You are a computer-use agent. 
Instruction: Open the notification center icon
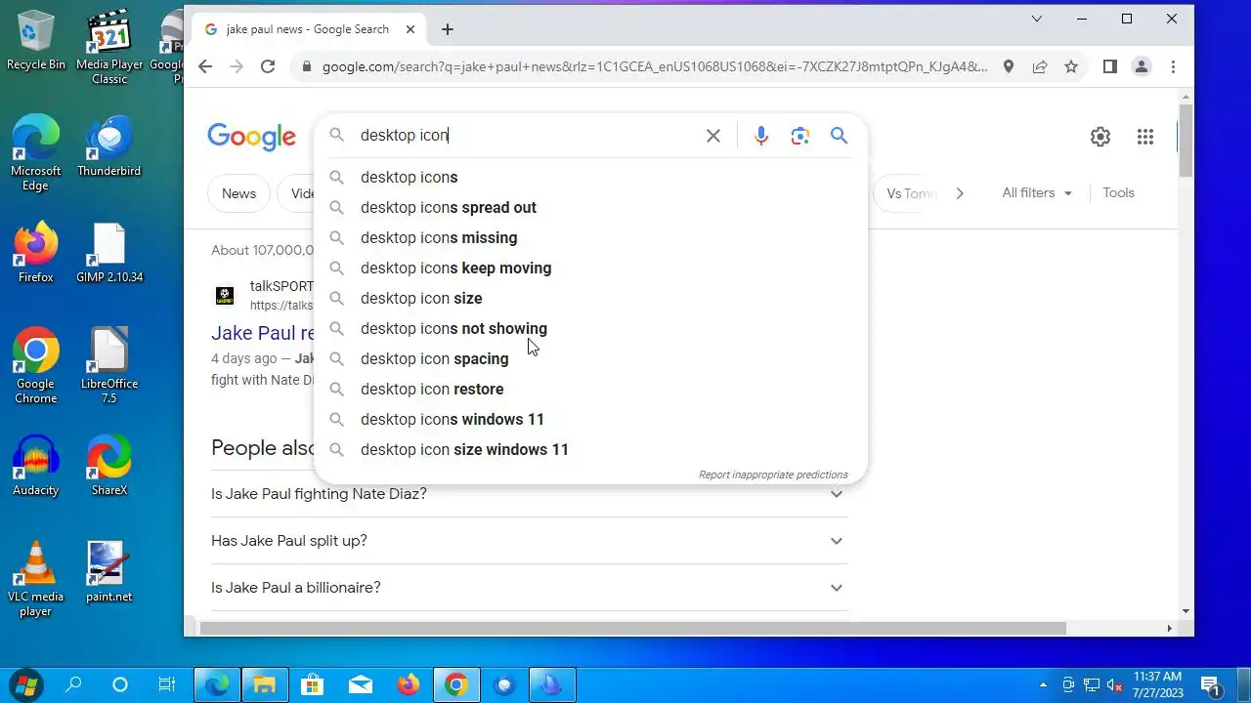click(x=1210, y=684)
